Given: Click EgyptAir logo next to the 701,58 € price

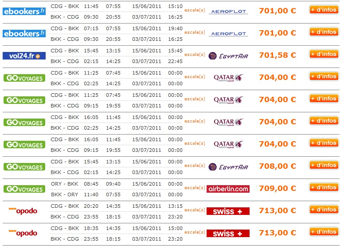Looking at the screenshot, I should click(x=228, y=56).
